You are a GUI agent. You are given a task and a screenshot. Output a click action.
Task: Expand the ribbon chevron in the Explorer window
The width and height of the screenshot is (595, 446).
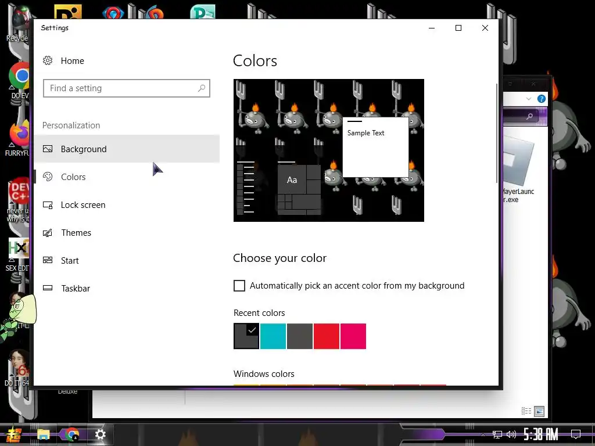coord(529,99)
